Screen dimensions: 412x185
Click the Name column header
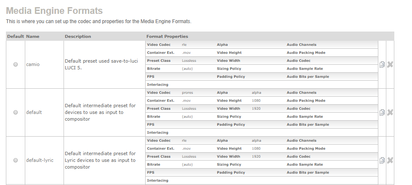pos(32,37)
